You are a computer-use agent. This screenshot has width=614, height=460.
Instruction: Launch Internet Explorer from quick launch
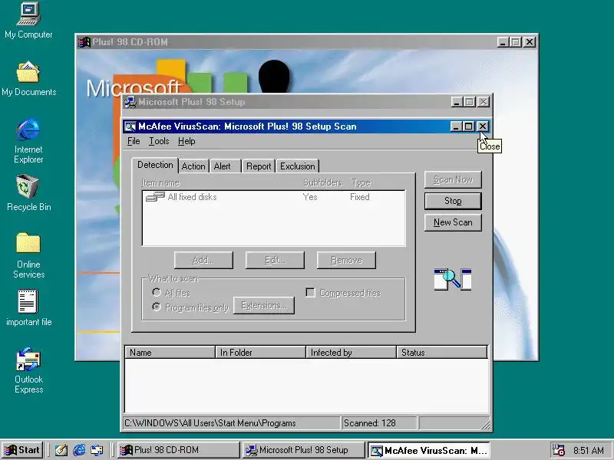tap(79, 450)
